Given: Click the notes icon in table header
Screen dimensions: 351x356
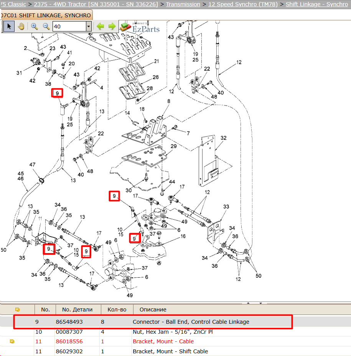Looking at the screenshot, I should click(x=17, y=309).
